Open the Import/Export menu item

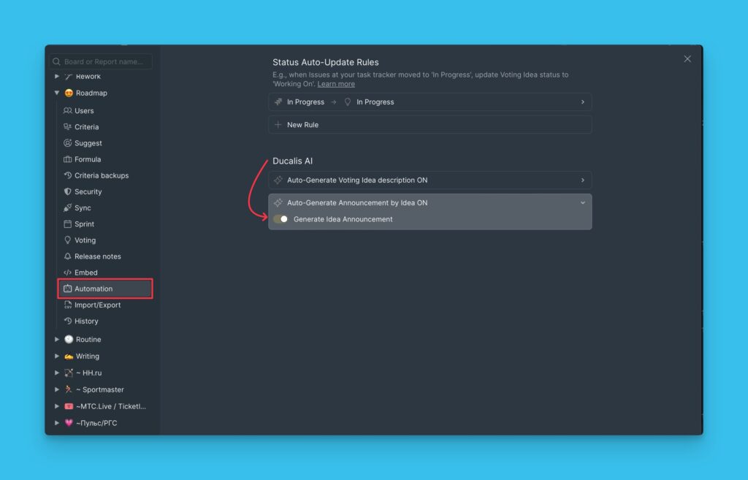click(x=97, y=305)
